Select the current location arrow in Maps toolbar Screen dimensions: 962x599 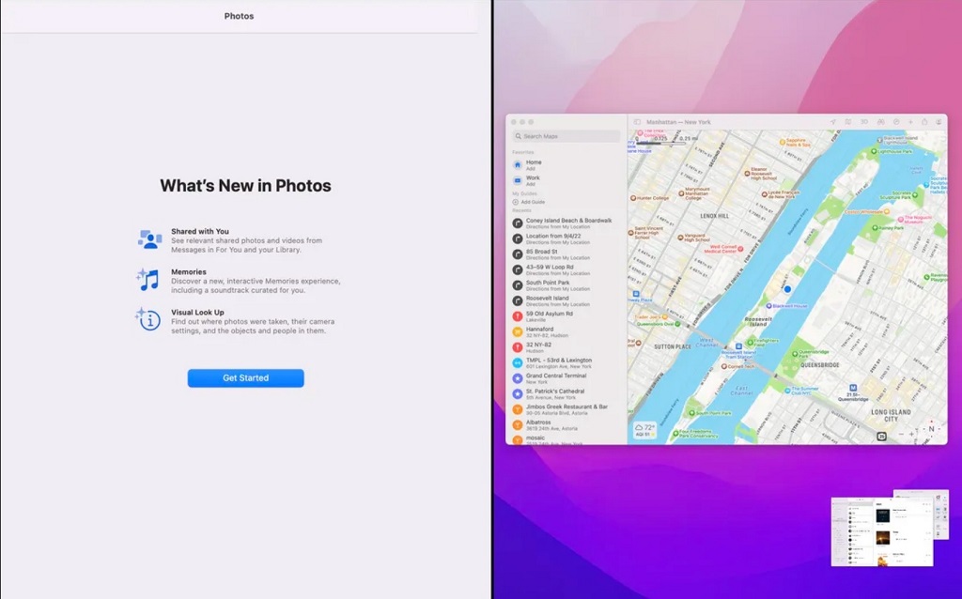(833, 122)
